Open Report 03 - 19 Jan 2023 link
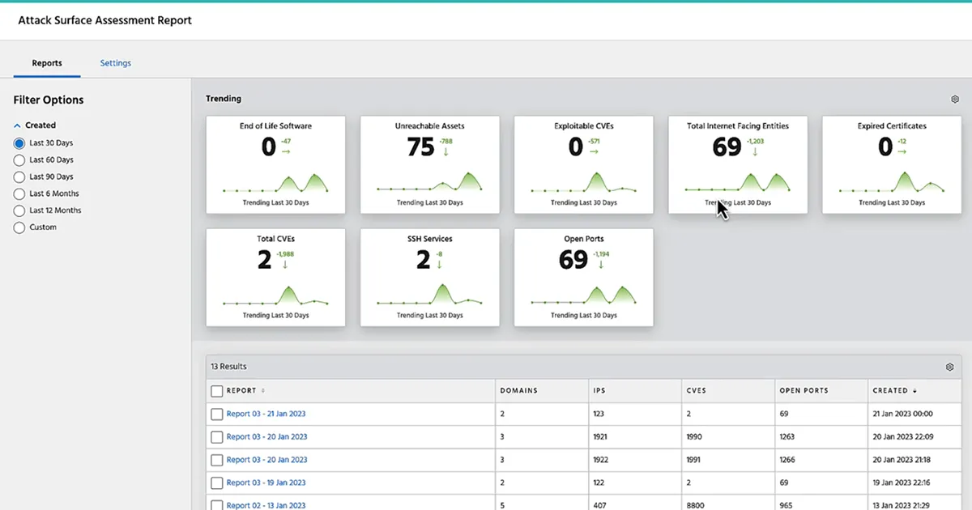This screenshot has width=972, height=510. point(266,482)
